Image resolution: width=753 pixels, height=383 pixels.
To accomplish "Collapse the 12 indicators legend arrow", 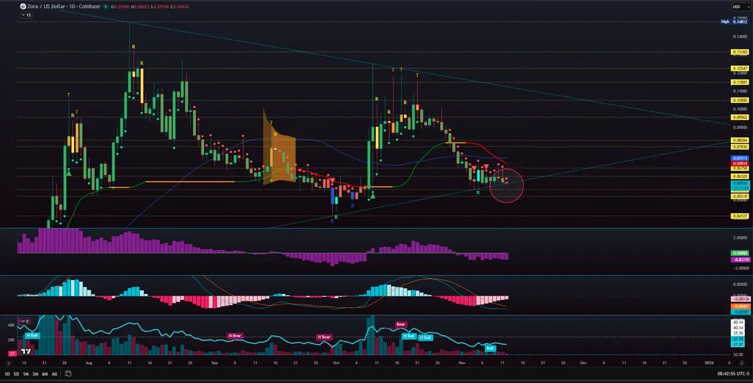I will pyautogui.click(x=26, y=14).
